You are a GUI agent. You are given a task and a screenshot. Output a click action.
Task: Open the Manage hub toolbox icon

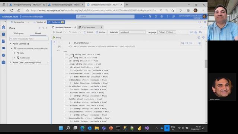[x=3, y=62]
